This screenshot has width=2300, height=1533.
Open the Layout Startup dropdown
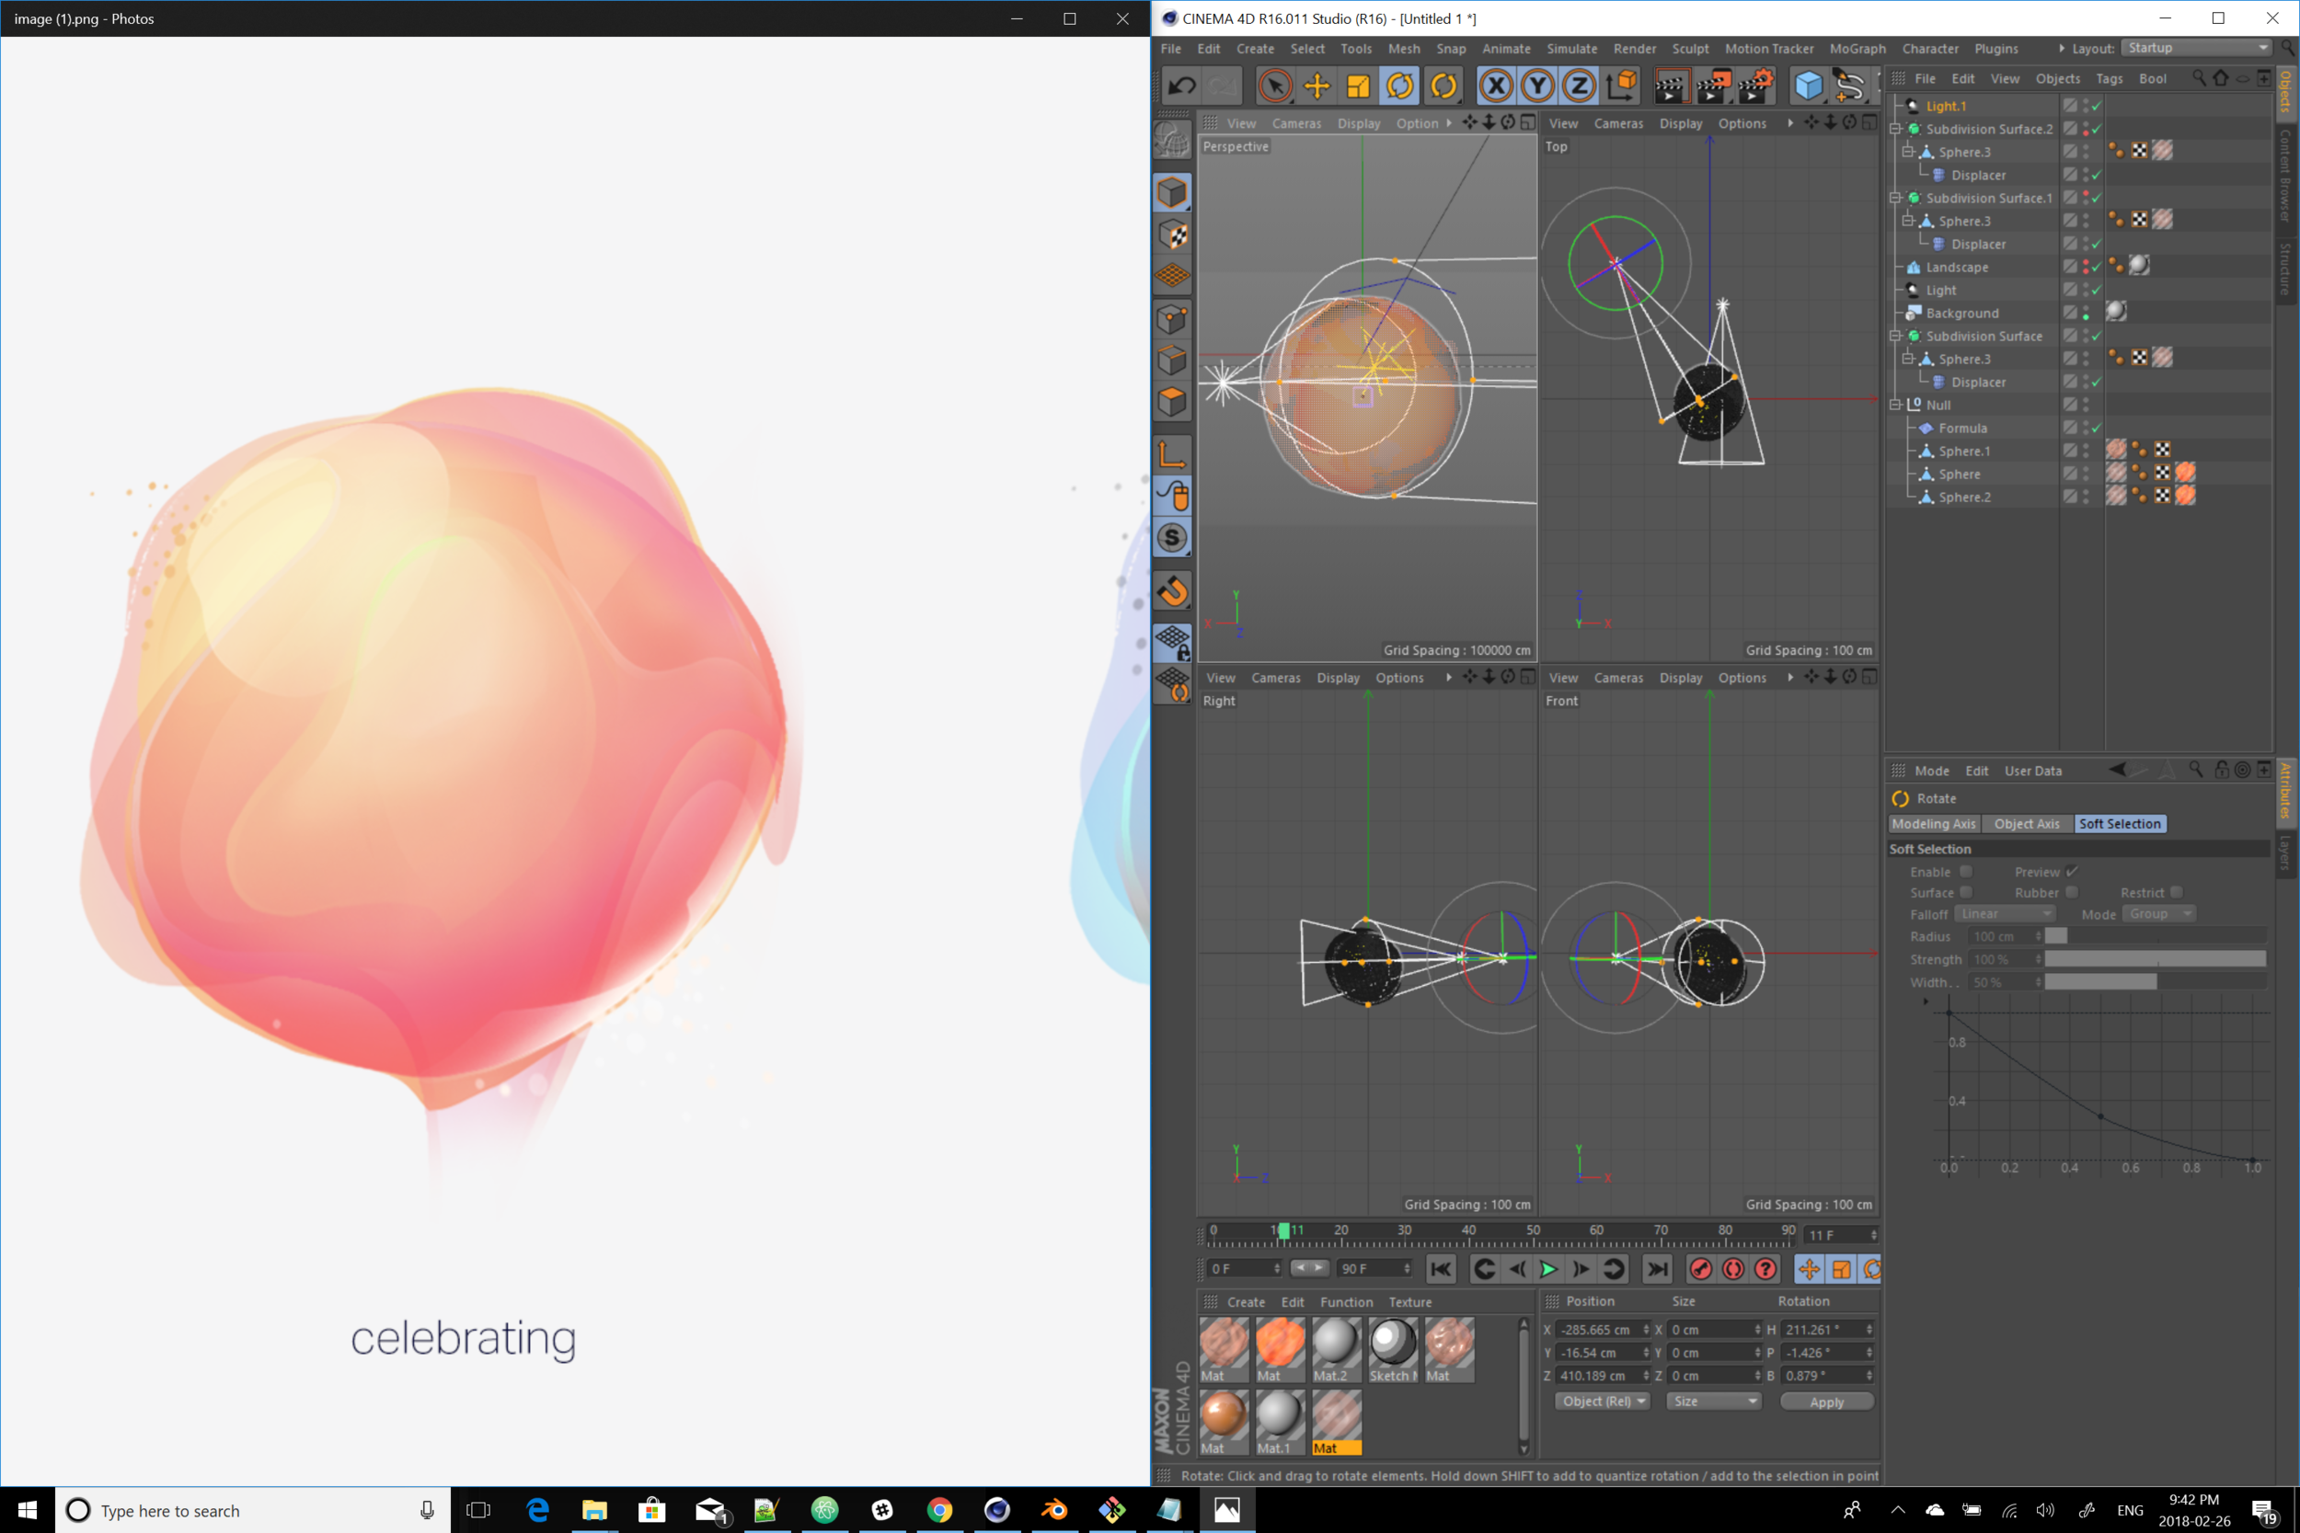(x=2196, y=48)
